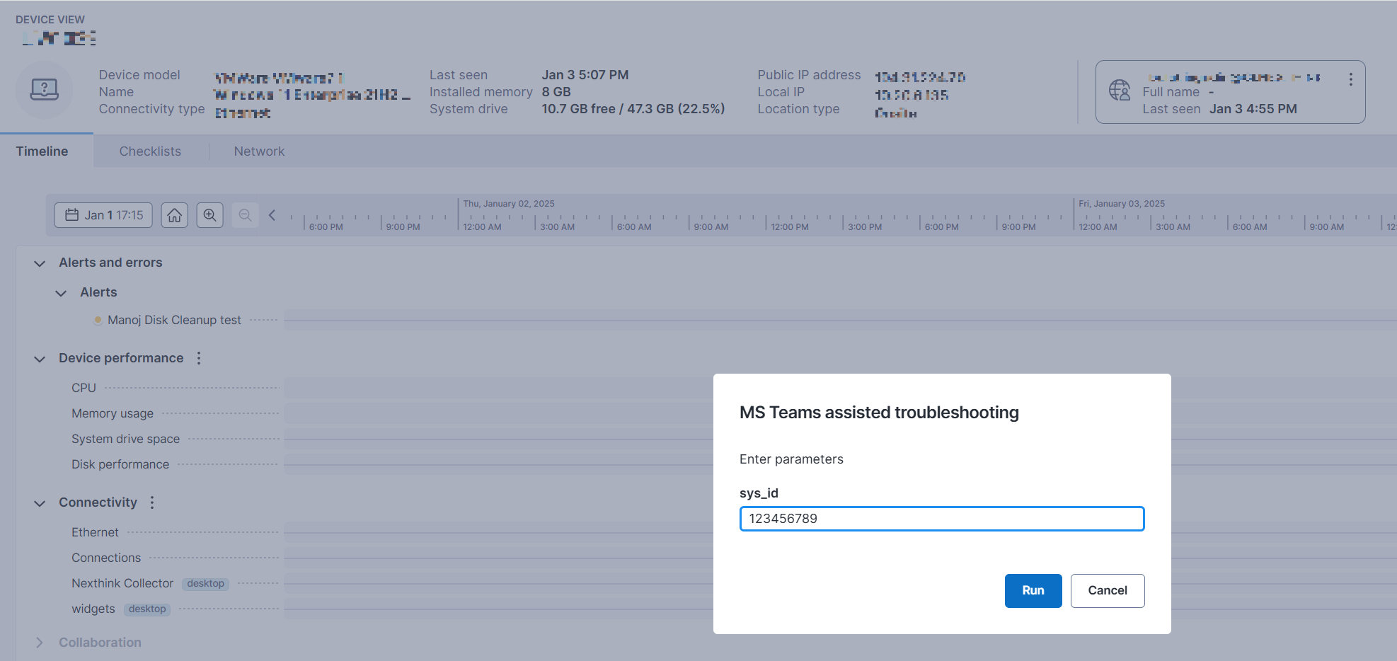
Task: Click the zoom out magnifier icon
Action: 245,215
